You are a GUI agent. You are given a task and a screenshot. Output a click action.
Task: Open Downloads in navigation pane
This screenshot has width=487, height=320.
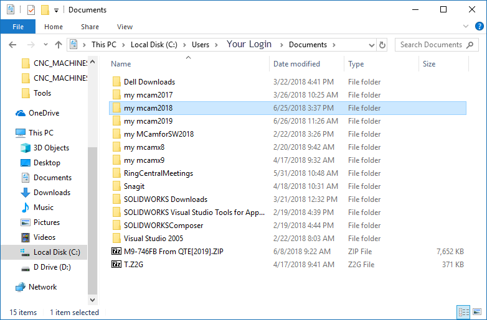(x=45, y=193)
